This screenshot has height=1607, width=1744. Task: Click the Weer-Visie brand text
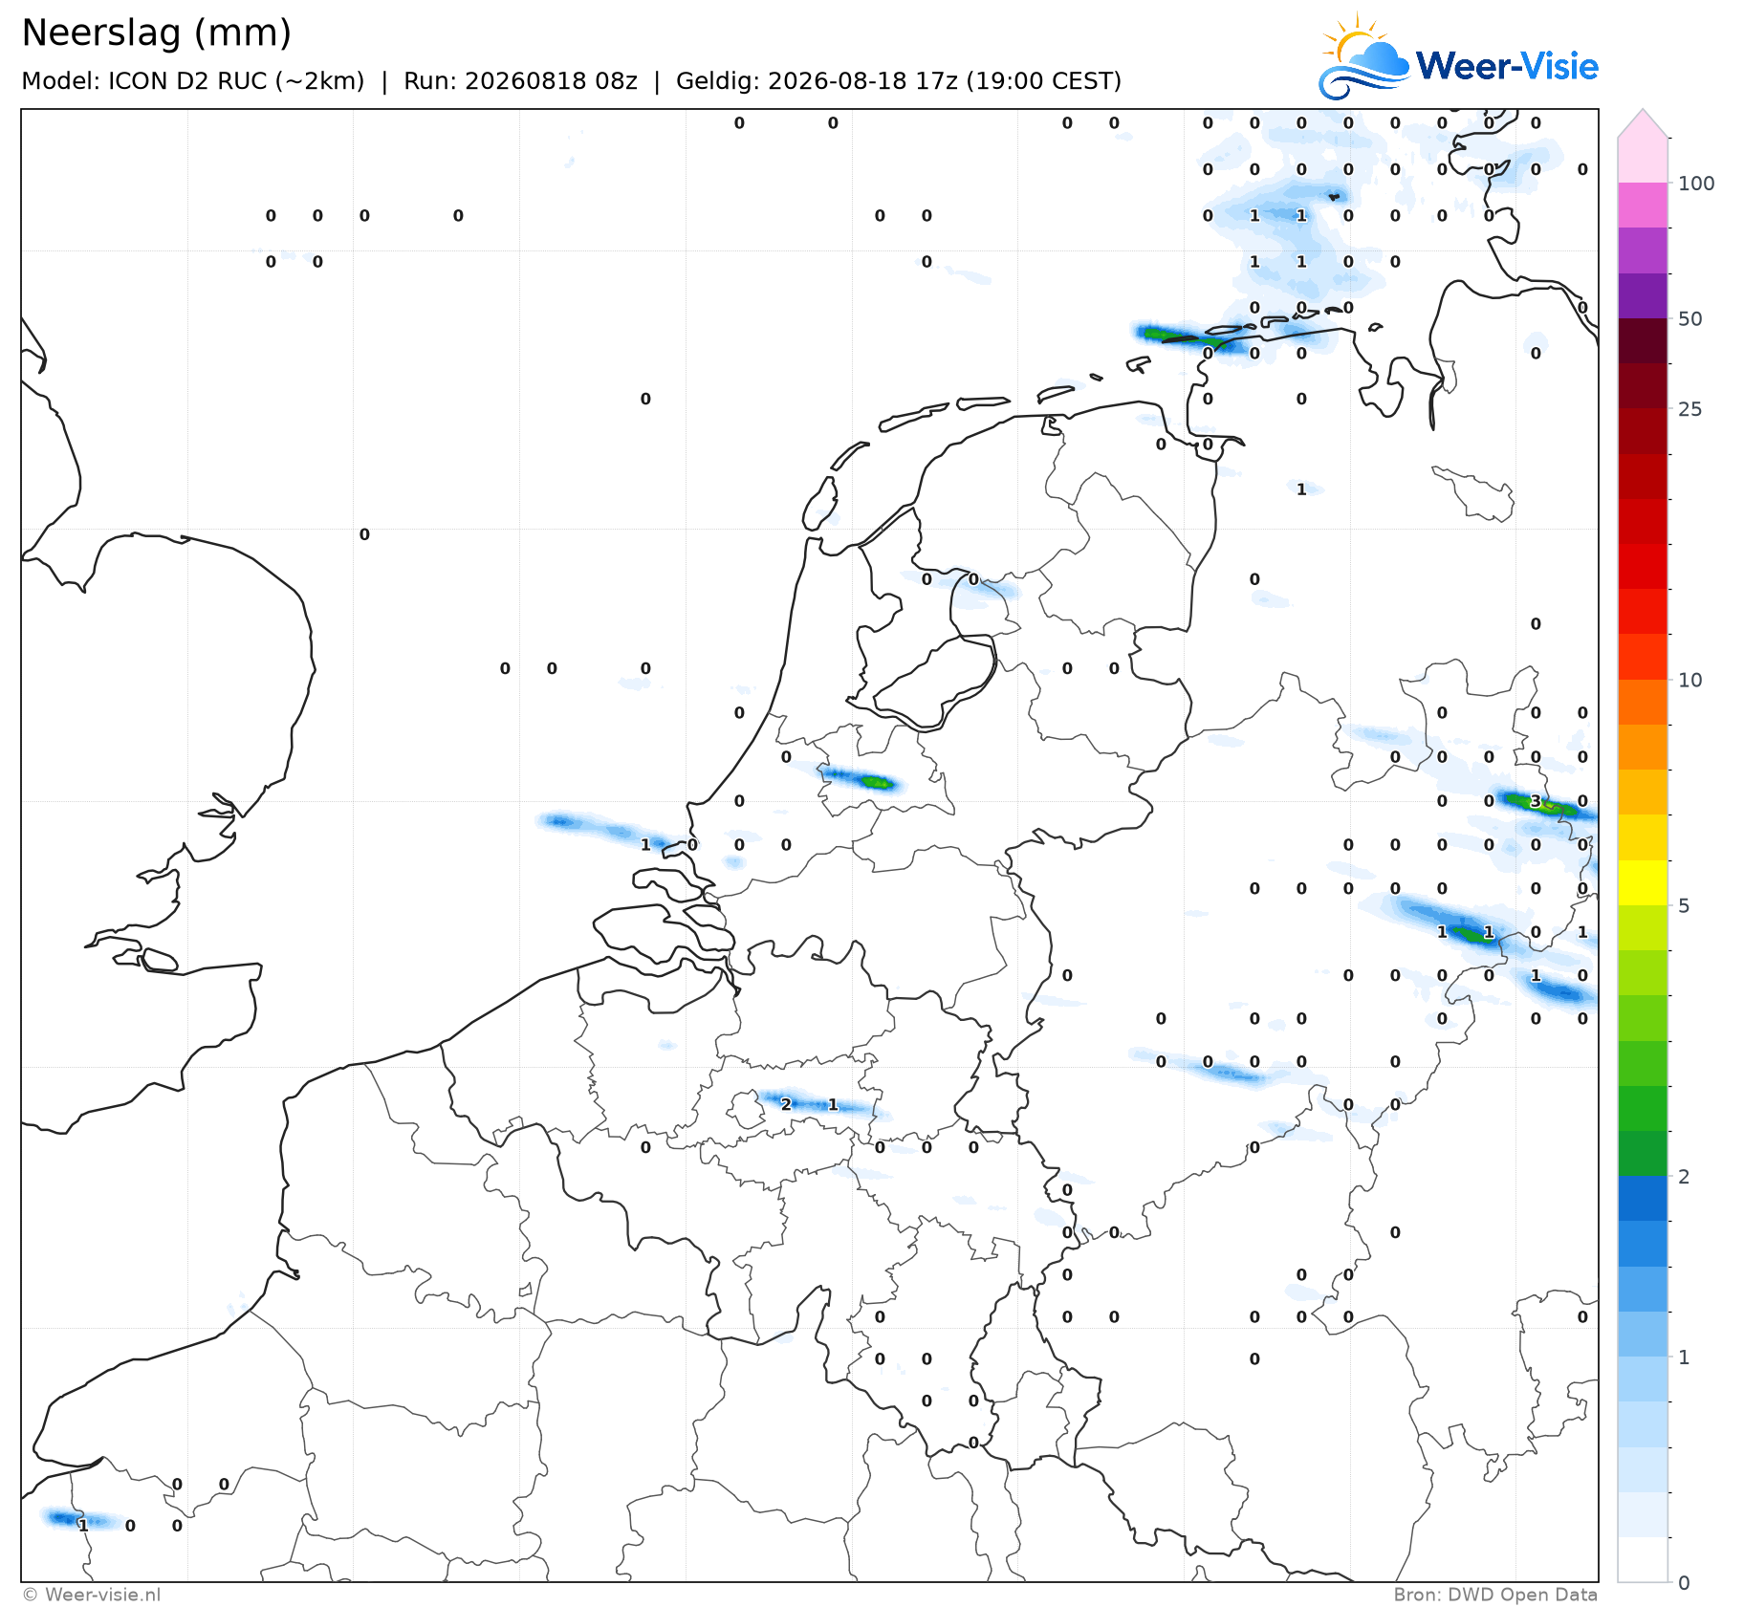click(x=1507, y=66)
